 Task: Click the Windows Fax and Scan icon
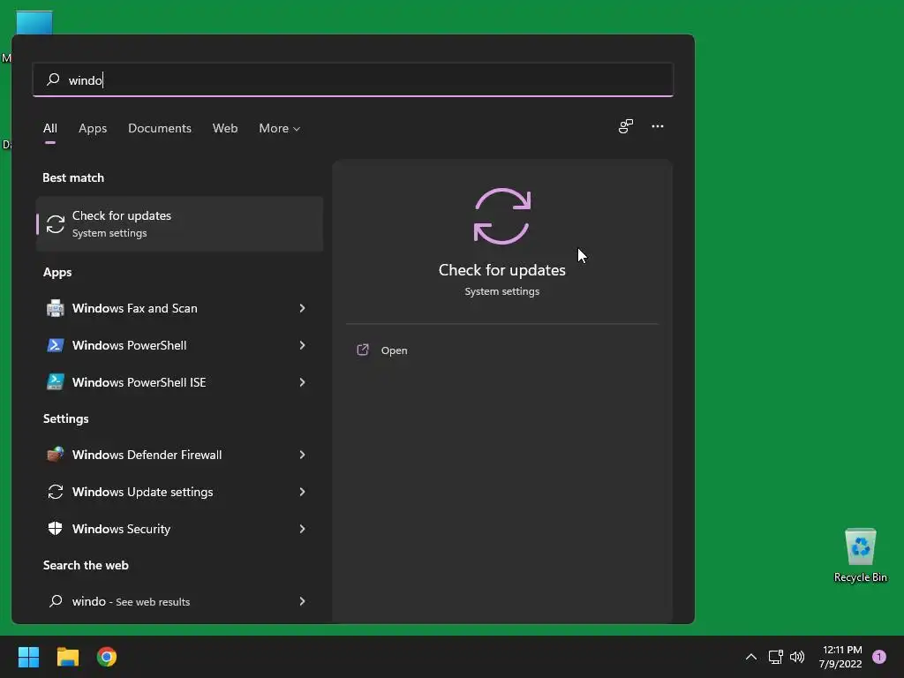pyautogui.click(x=56, y=308)
